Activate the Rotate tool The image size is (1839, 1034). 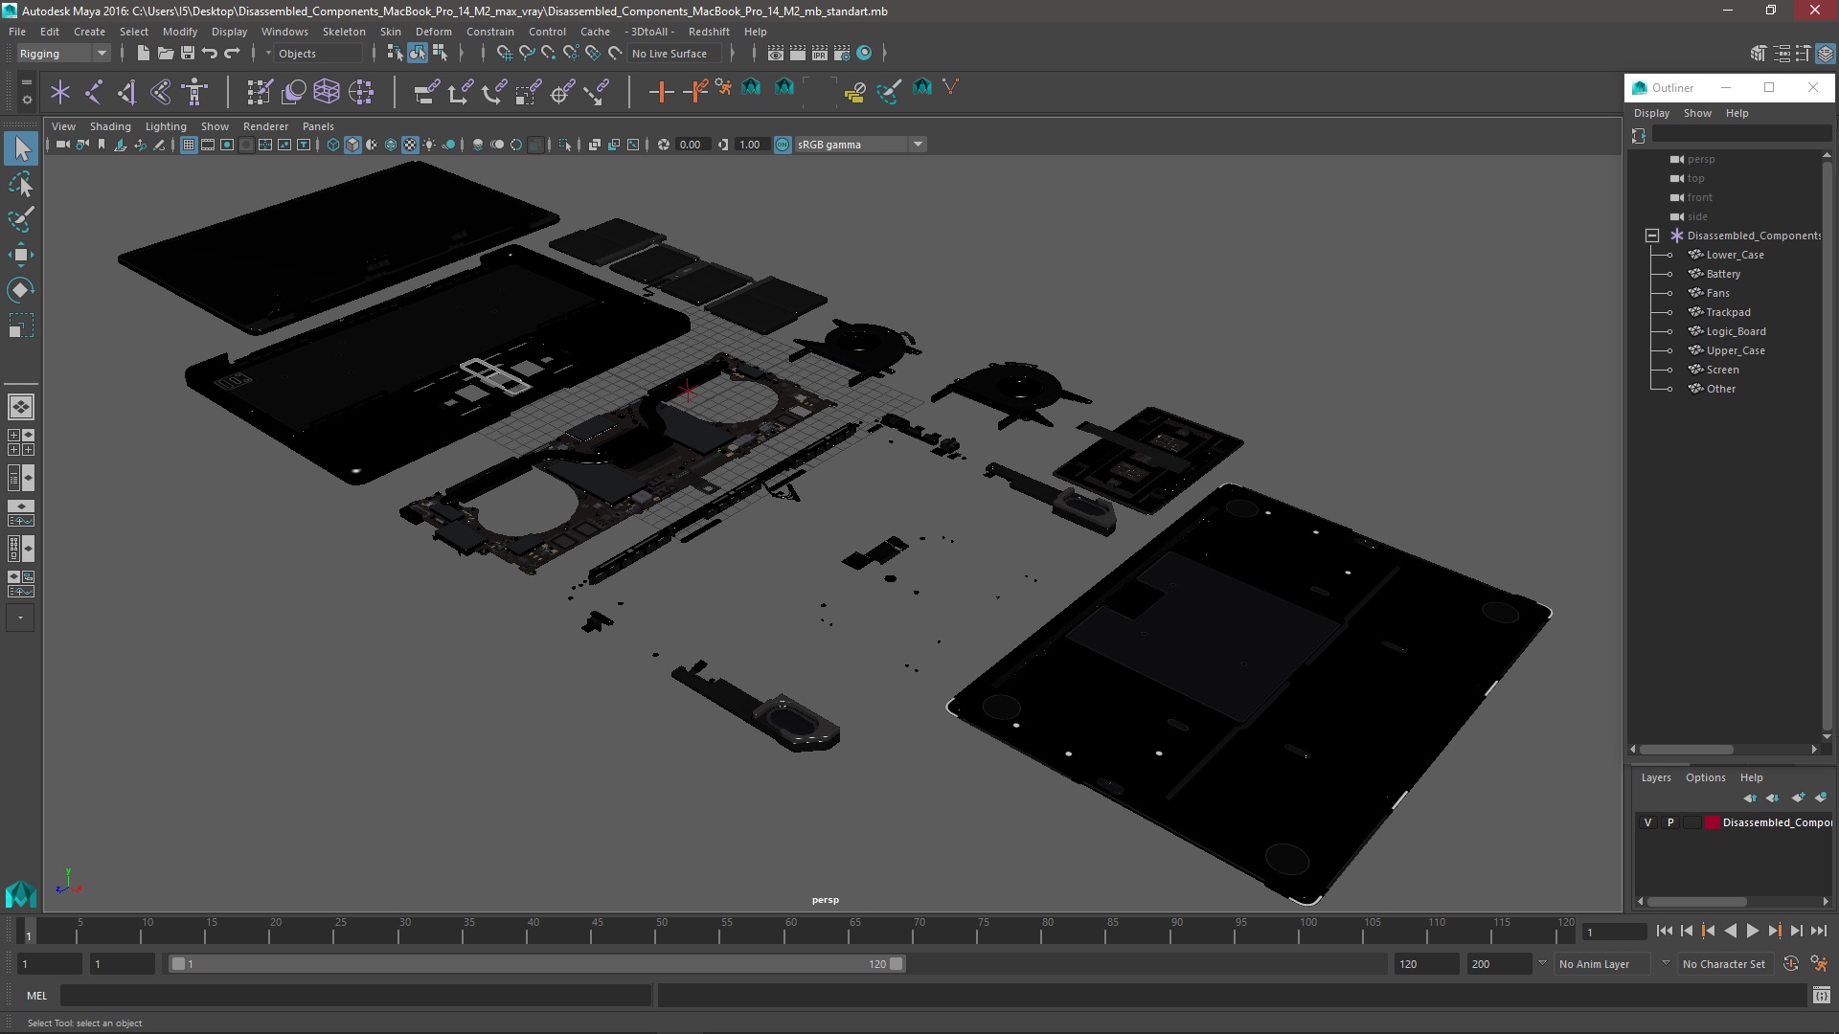tap(21, 290)
